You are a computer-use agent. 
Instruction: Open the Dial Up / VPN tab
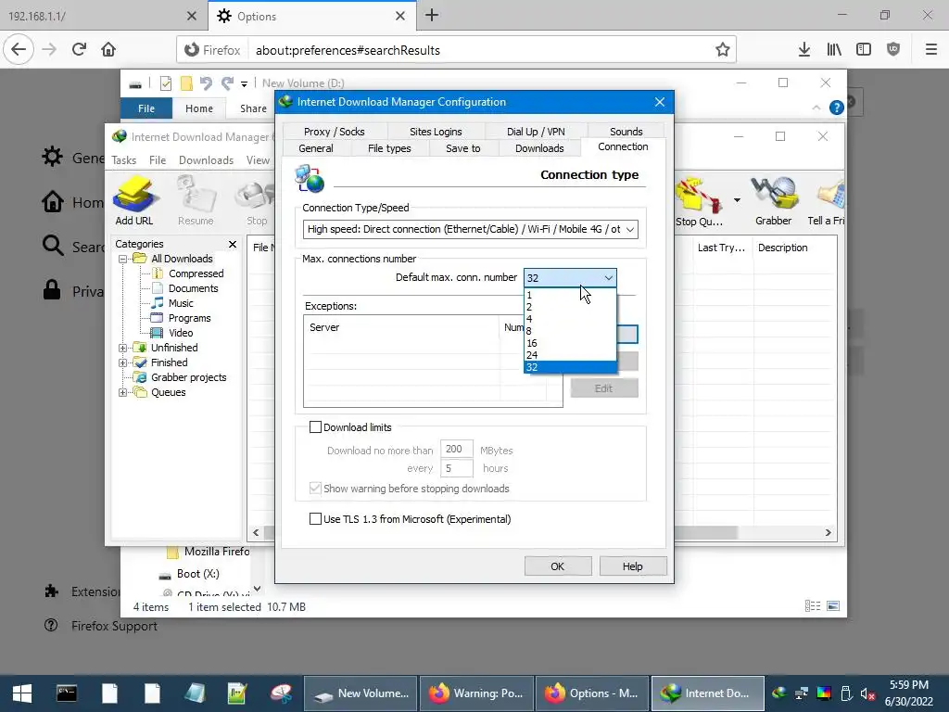point(536,132)
